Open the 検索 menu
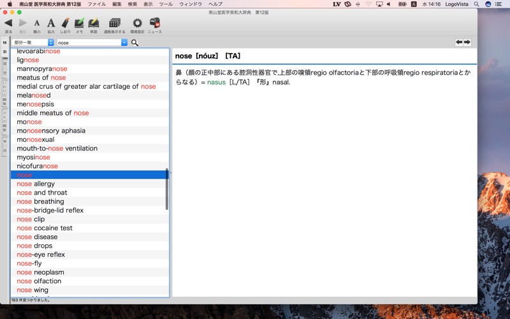Image resolution: width=510 pixels, height=319 pixels. pyautogui.click(x=133, y=4)
